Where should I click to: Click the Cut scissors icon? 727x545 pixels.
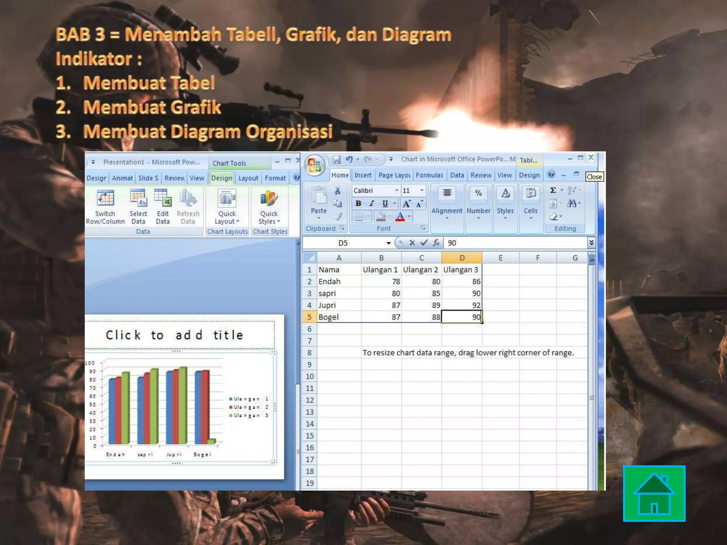[337, 191]
